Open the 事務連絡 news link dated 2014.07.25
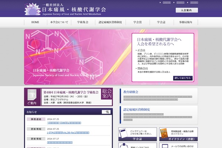Image resolution: width=222 pixels, height=148 pixels. pos(64,123)
